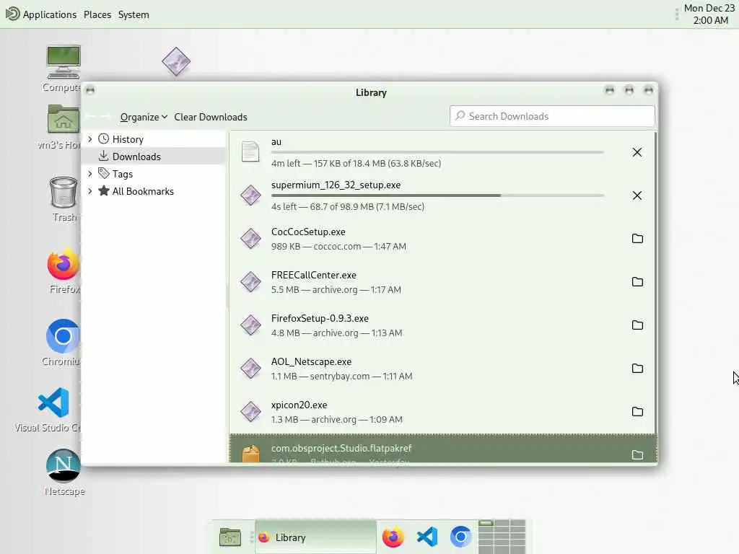Image resolution: width=739 pixels, height=554 pixels.
Task: Cancel the supermium_126_32_setup.exe download
Action: tap(637, 195)
